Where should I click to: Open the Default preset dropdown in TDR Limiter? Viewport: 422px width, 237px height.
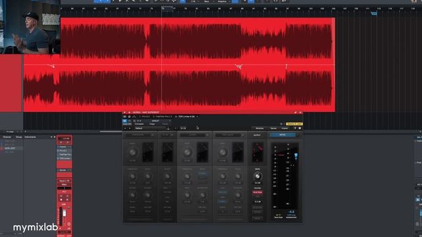152,128
